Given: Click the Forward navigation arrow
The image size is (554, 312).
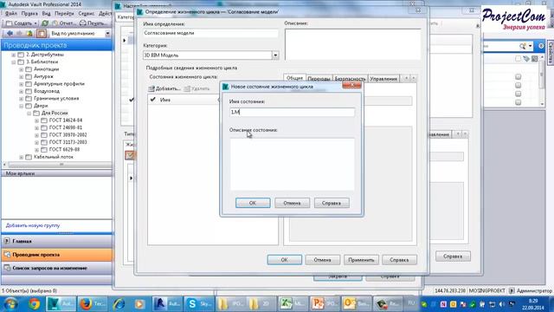Looking at the screenshot, I should [19, 33].
